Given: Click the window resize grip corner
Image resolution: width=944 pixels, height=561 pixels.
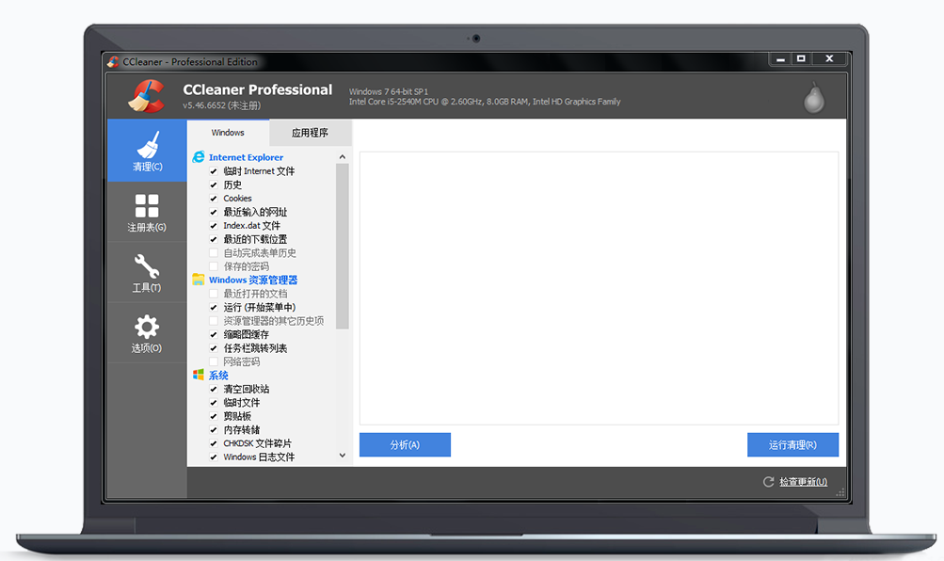Looking at the screenshot, I should click(840, 492).
